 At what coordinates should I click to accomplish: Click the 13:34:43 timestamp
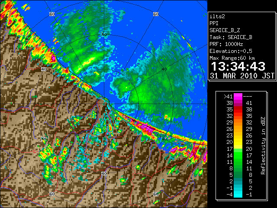tap(238, 66)
